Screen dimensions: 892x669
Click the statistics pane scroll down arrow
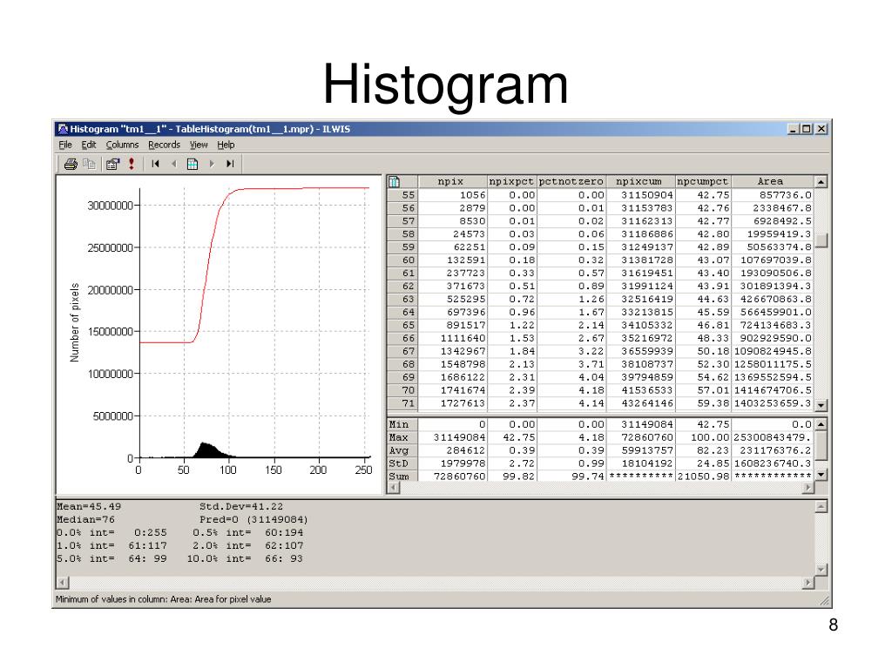[x=821, y=475]
